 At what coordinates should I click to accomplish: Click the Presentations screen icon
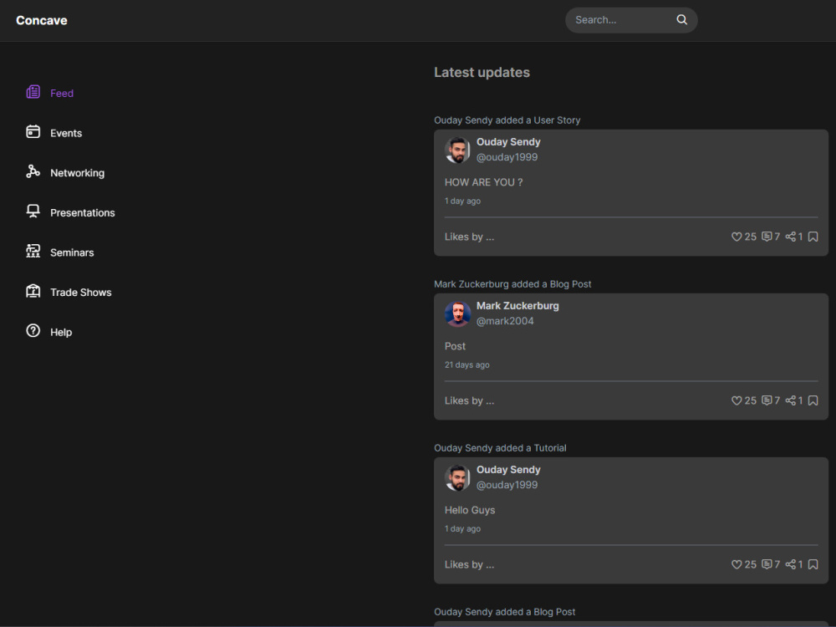[x=33, y=212]
